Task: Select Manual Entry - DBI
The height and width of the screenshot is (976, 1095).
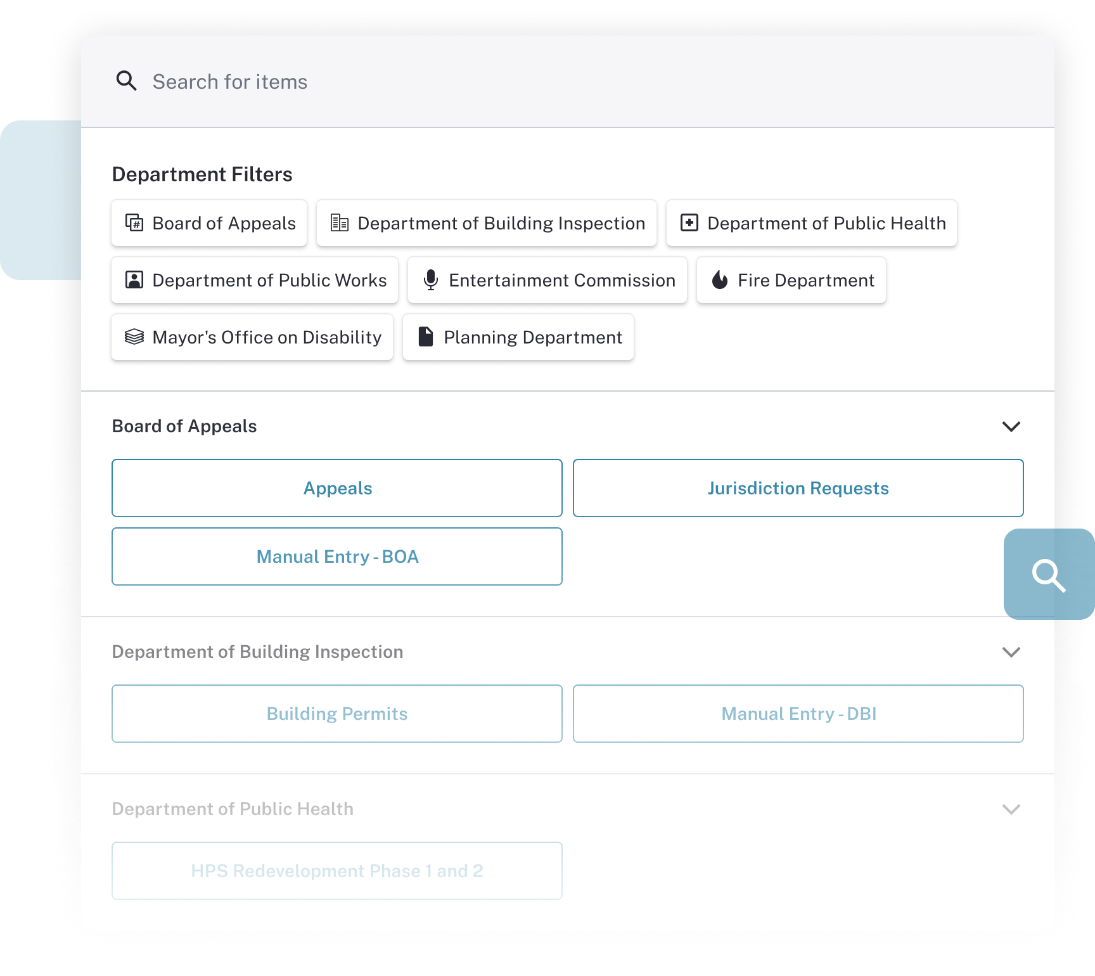Action: coord(798,714)
